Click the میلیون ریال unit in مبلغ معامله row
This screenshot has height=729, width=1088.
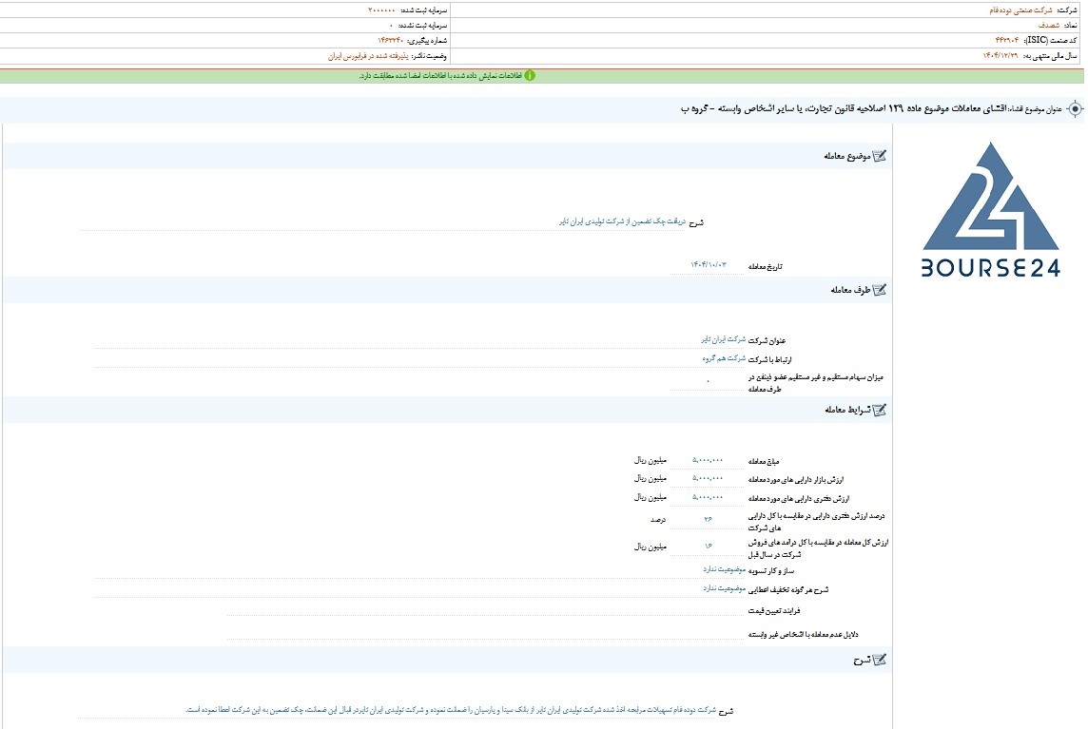pyautogui.click(x=650, y=460)
